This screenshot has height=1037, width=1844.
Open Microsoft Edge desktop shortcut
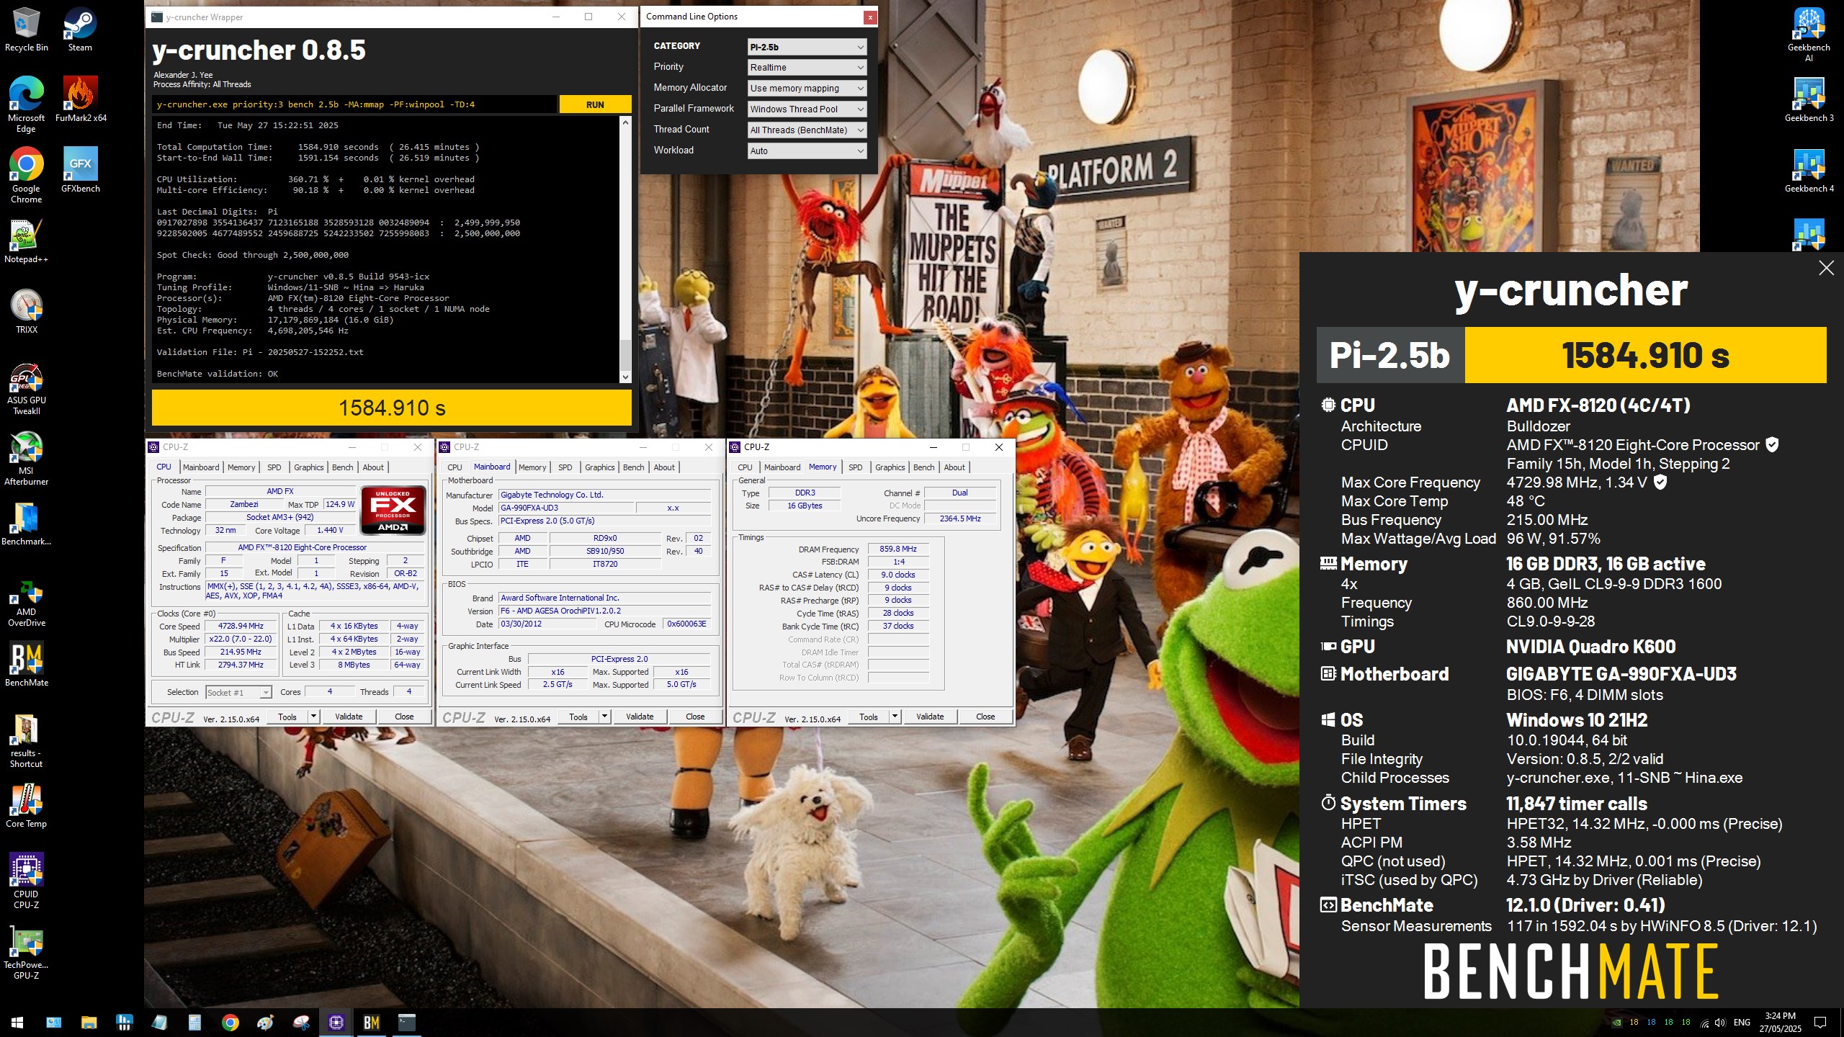(27, 104)
